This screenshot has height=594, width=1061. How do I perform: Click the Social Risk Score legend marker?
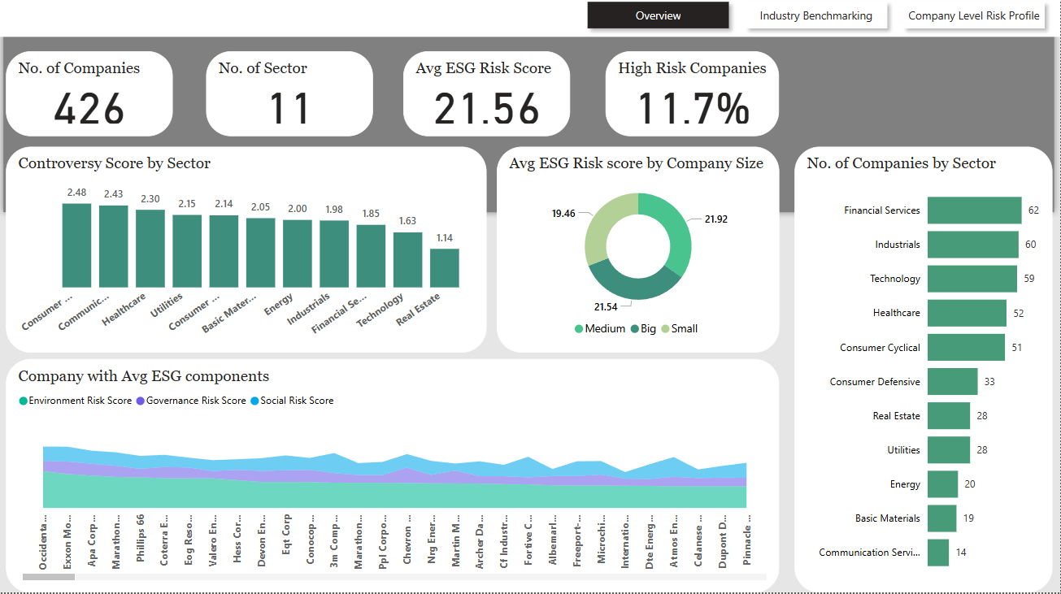pos(255,401)
